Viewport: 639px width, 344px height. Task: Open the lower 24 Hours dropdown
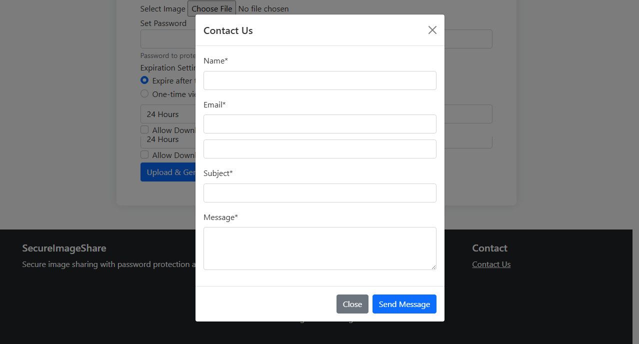tap(167, 140)
